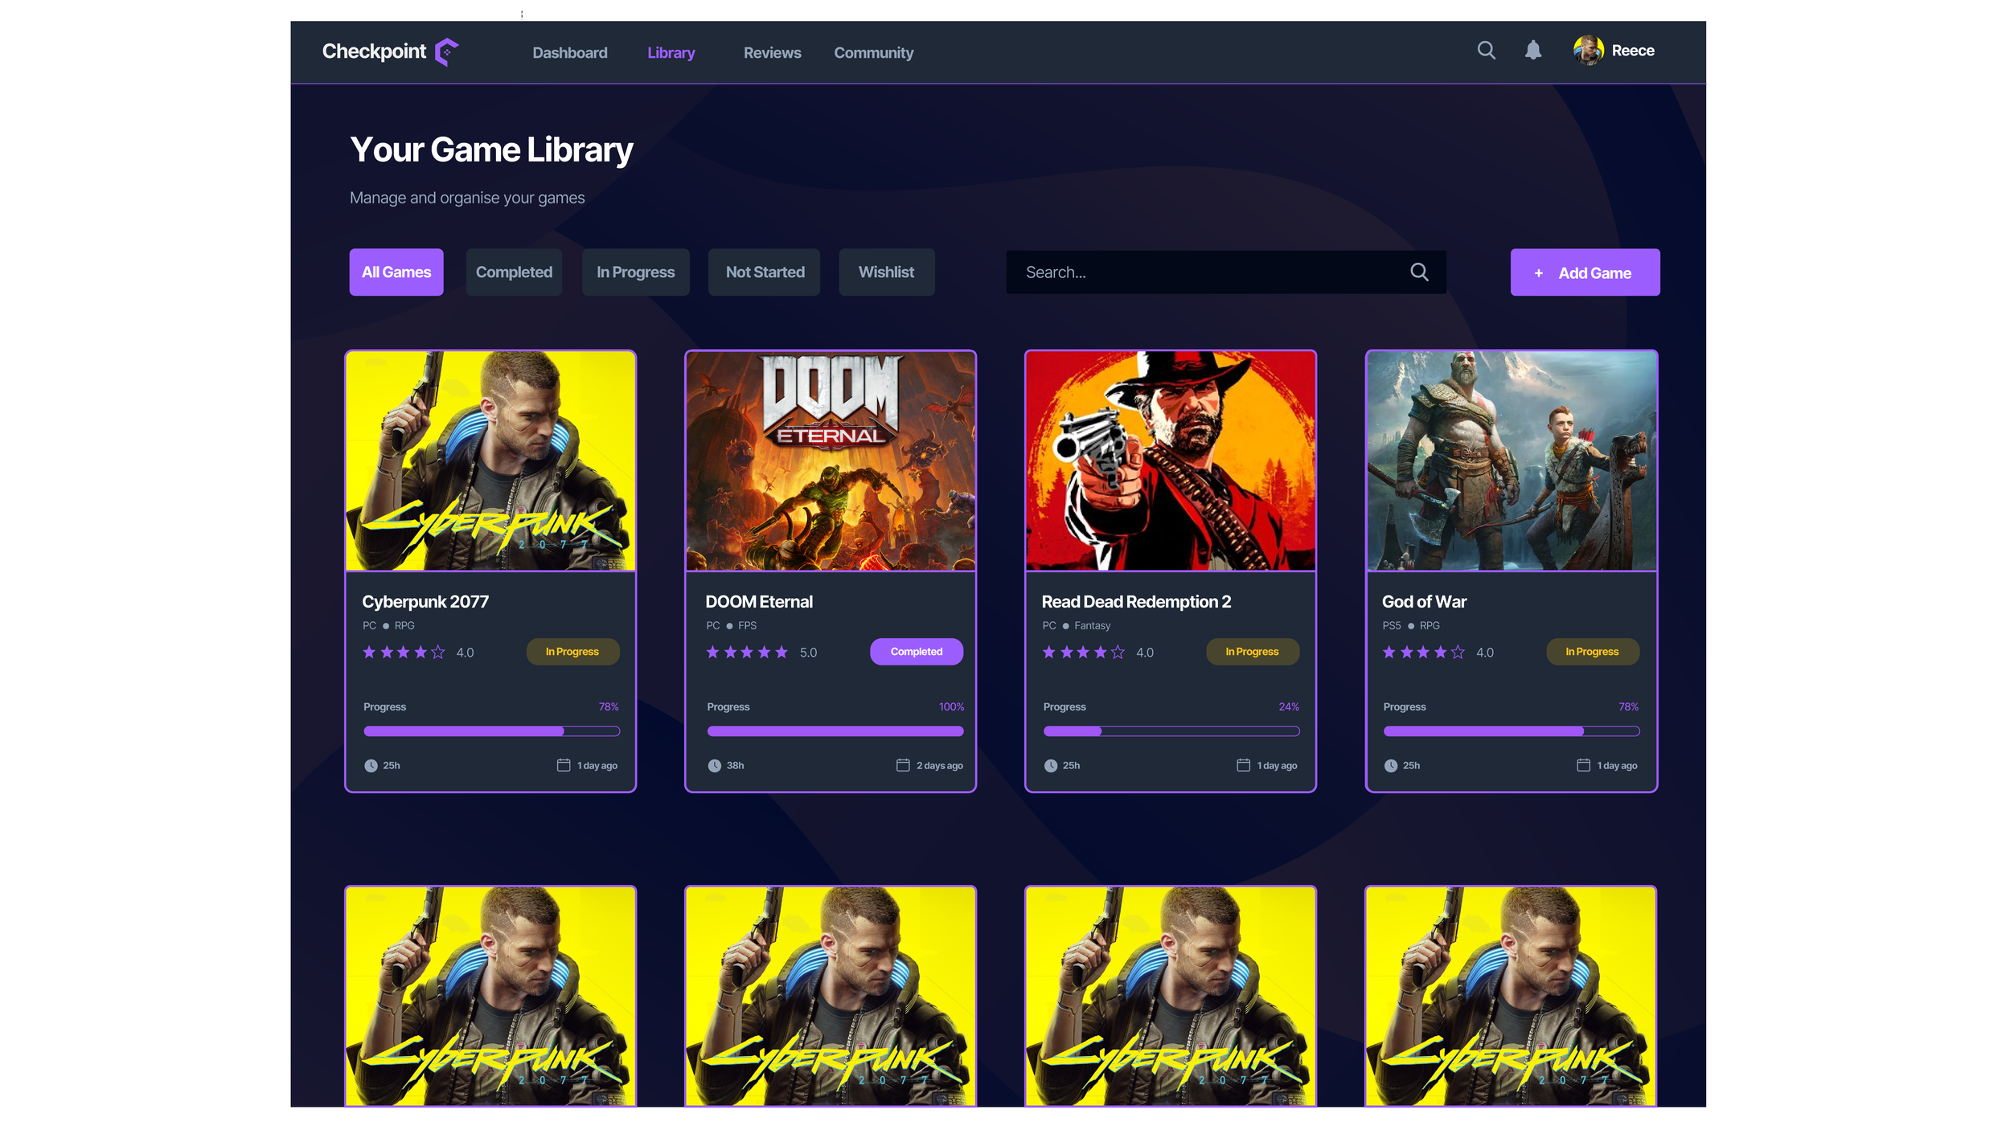Focus the Search... input field
The image size is (2010, 1130).
click(1206, 272)
